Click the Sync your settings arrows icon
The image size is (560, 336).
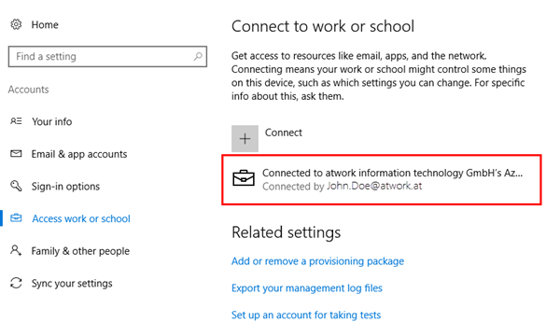(x=16, y=283)
